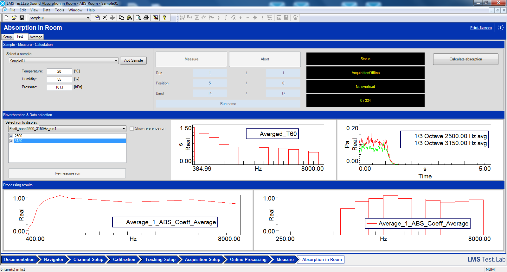Click the yellow question mark help icon
The width and height of the screenshot is (507, 272).
164,18
